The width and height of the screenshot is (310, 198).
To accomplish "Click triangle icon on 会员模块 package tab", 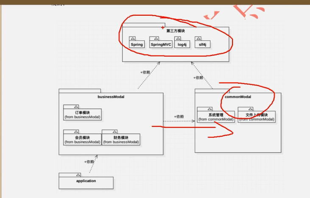I will [x=76, y=131].
